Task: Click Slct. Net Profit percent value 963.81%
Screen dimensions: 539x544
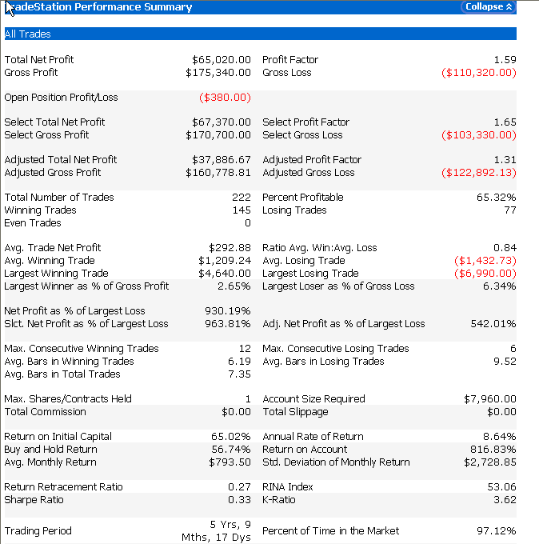Action: [228, 324]
